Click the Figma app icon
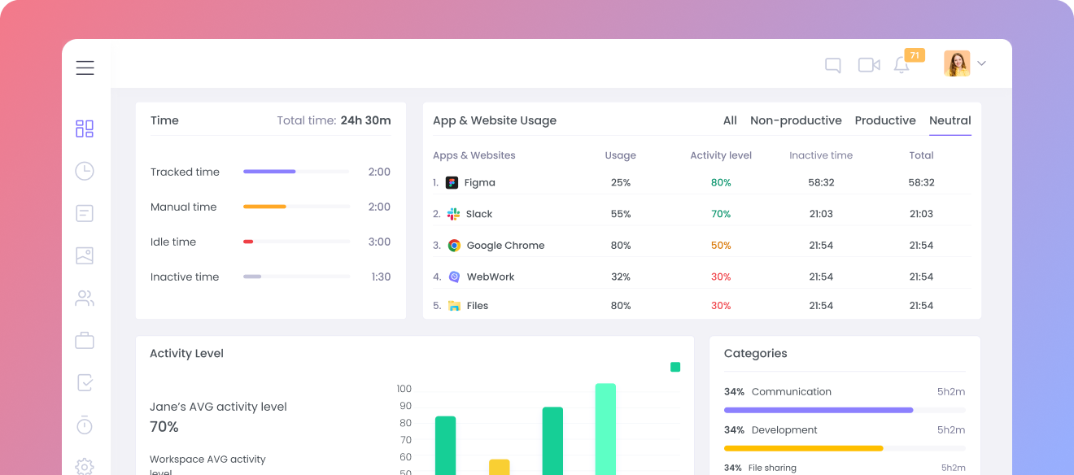Screen dimensions: 1074x475 pos(452,182)
